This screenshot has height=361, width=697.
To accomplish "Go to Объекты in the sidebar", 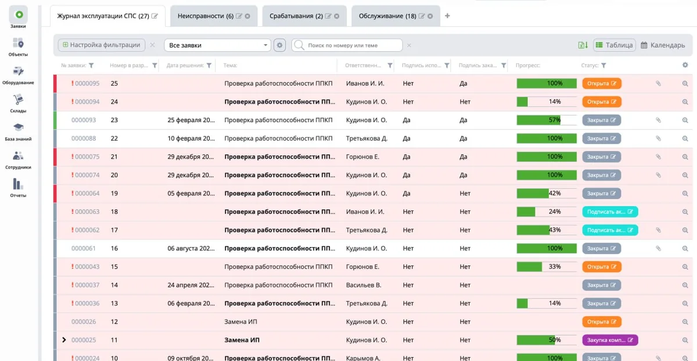I will pos(18,47).
